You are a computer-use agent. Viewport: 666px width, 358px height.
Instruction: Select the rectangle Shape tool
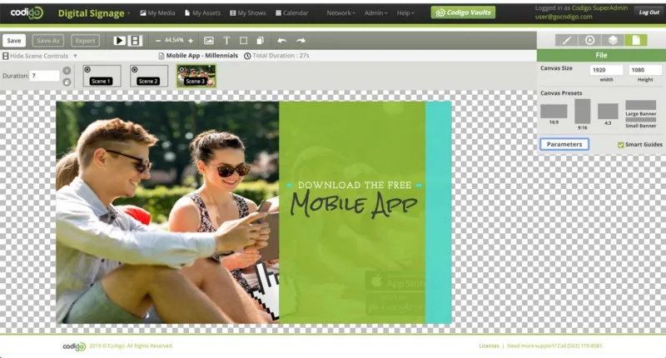(244, 40)
